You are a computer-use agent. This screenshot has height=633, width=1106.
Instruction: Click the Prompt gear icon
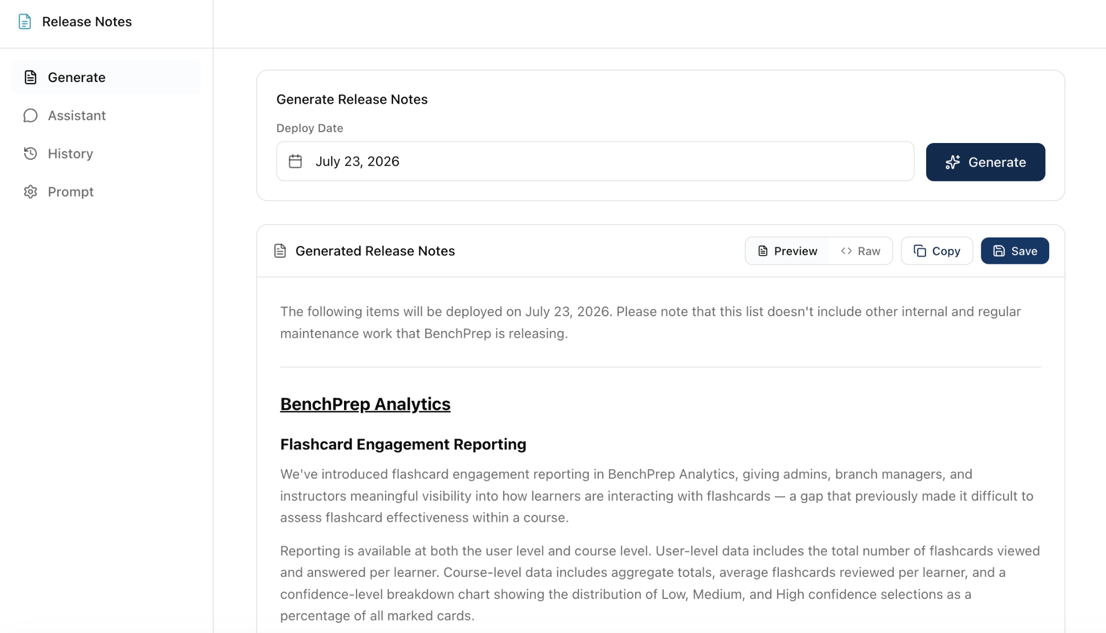click(x=31, y=192)
